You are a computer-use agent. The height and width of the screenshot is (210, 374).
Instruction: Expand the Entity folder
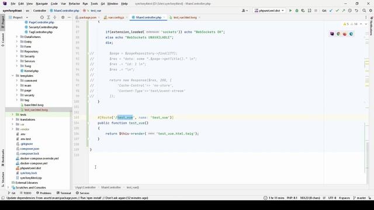[17, 41]
